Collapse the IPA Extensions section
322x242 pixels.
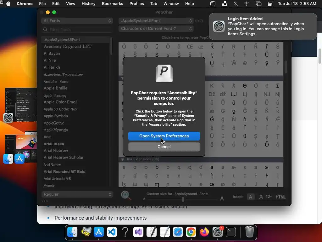(x=123, y=159)
